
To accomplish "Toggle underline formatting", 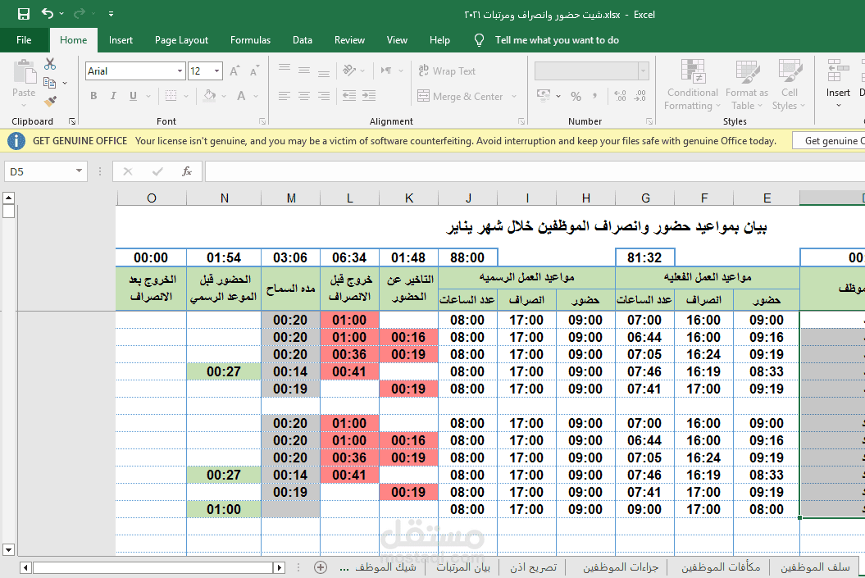I will (x=132, y=96).
